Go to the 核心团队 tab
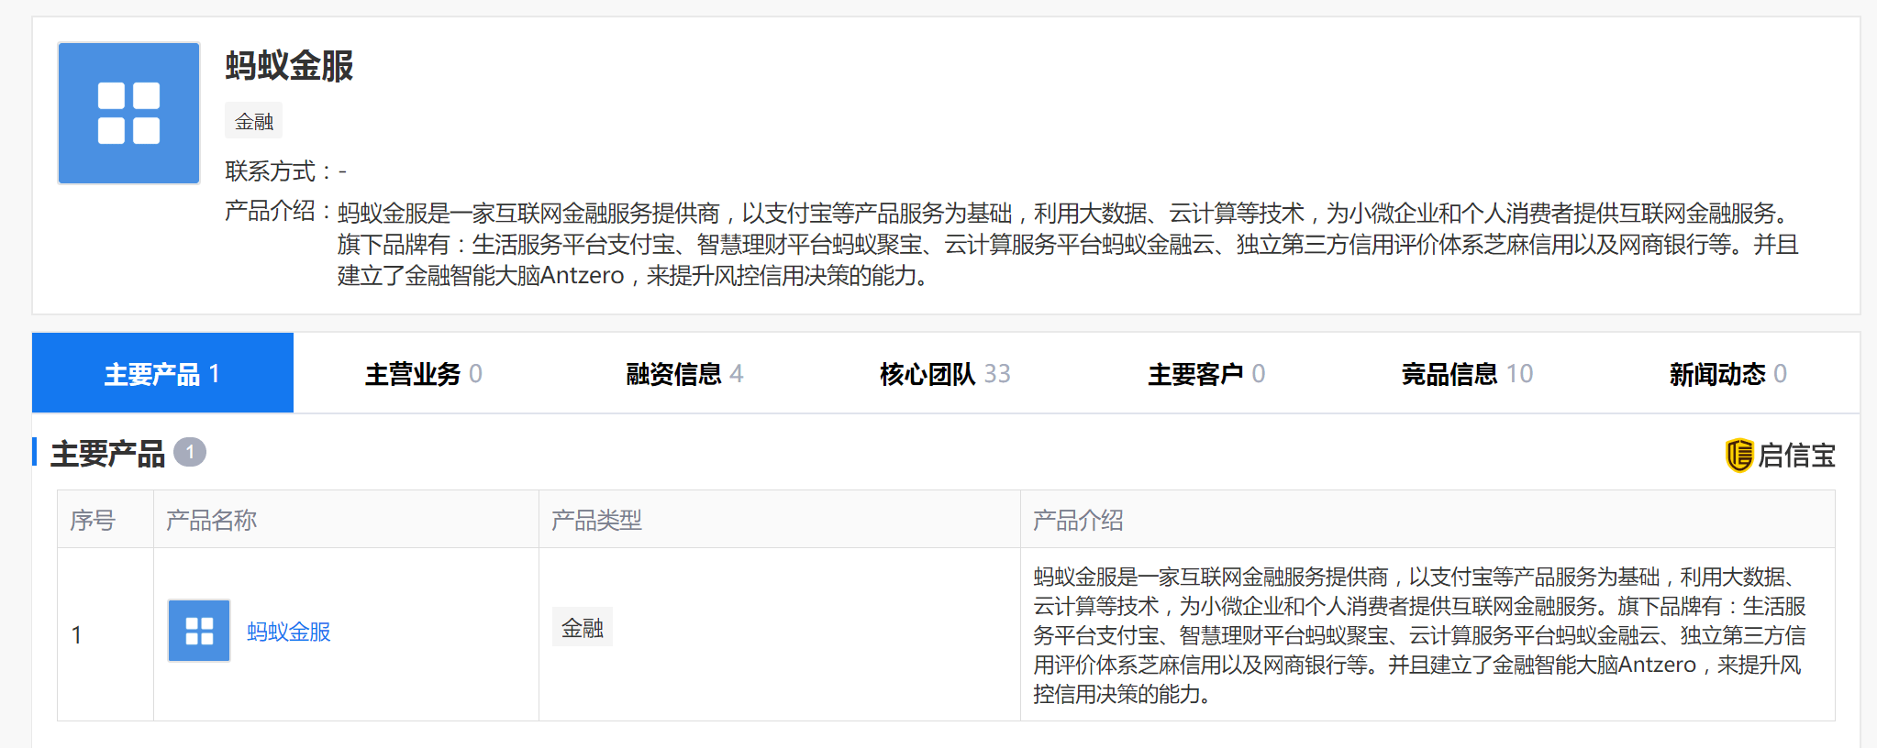The height and width of the screenshot is (748, 1877). [x=945, y=373]
